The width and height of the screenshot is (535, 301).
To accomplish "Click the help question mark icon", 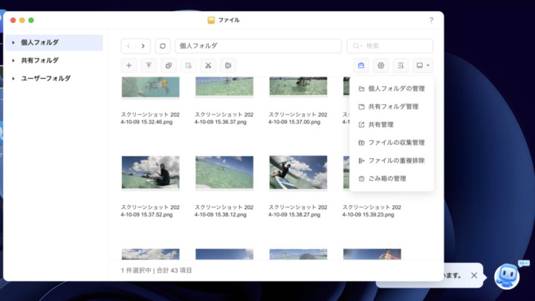I will click(x=431, y=20).
